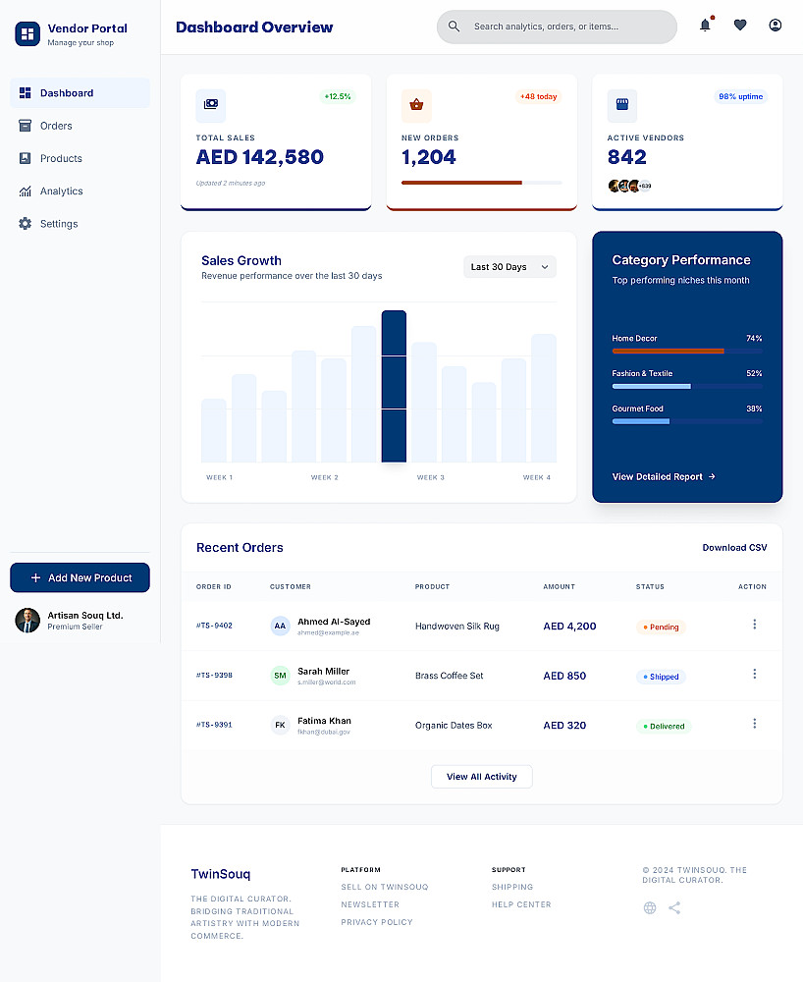Click the Vendor Portal logo icon
Screen dimensions: 803x982
[27, 33]
